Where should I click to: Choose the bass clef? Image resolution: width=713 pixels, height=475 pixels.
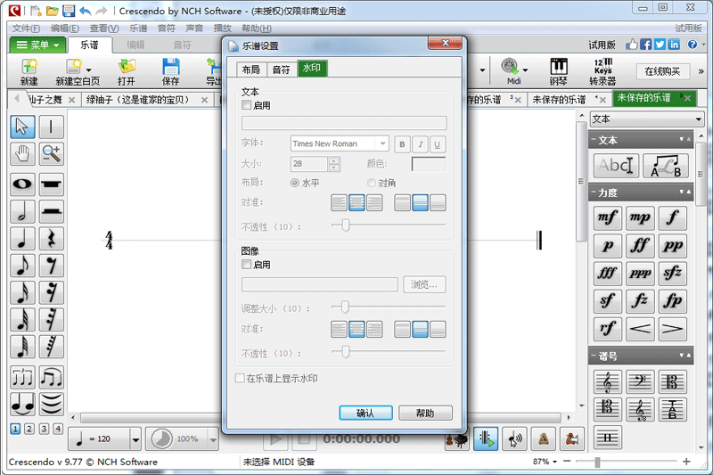[x=640, y=381]
